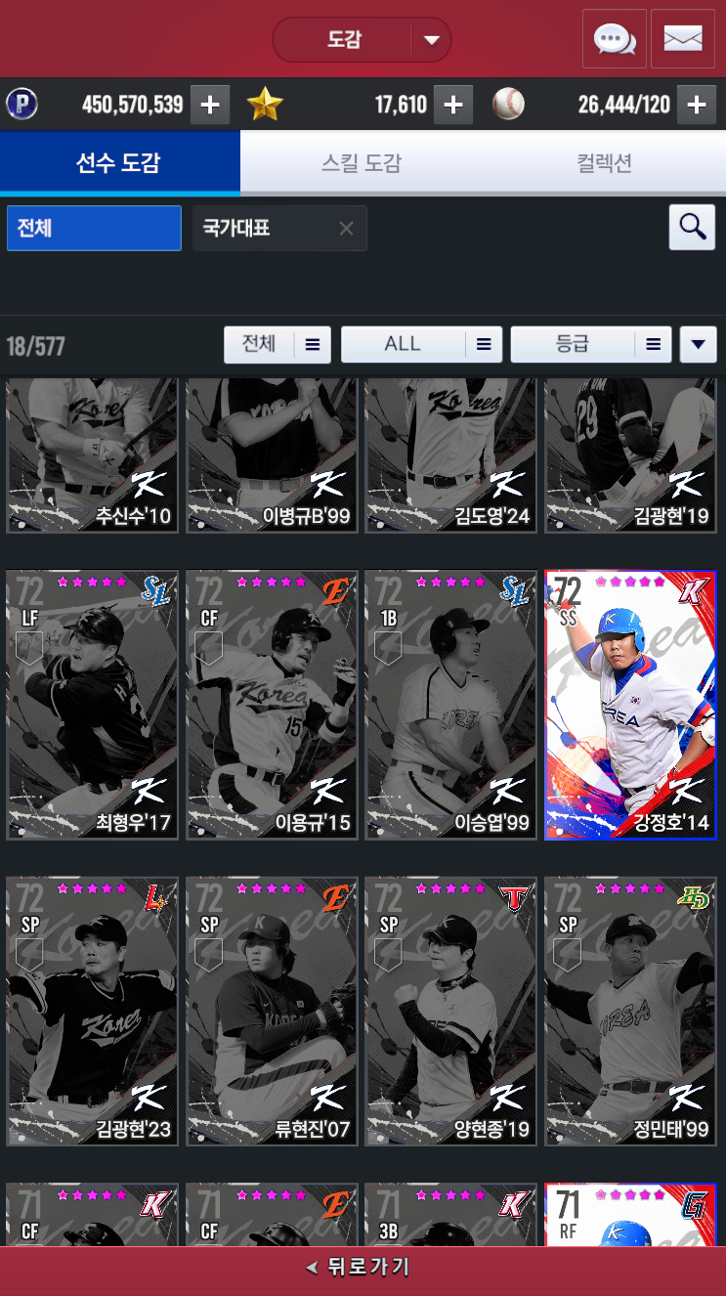726x1296 pixels.
Task: Open search with the magnifying glass icon
Action: tap(693, 228)
